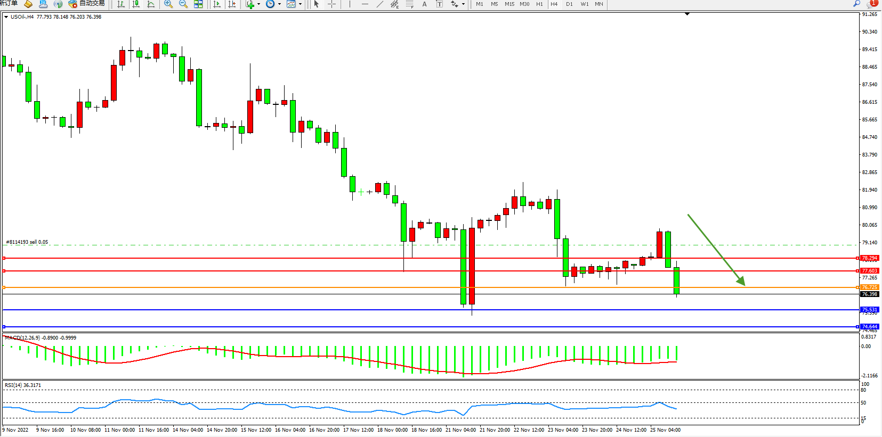Switch to the M15 timeframe
Image resolution: width=882 pixels, height=437 pixels.
509,4
